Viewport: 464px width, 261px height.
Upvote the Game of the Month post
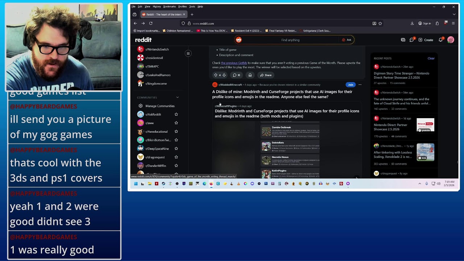[x=216, y=75]
